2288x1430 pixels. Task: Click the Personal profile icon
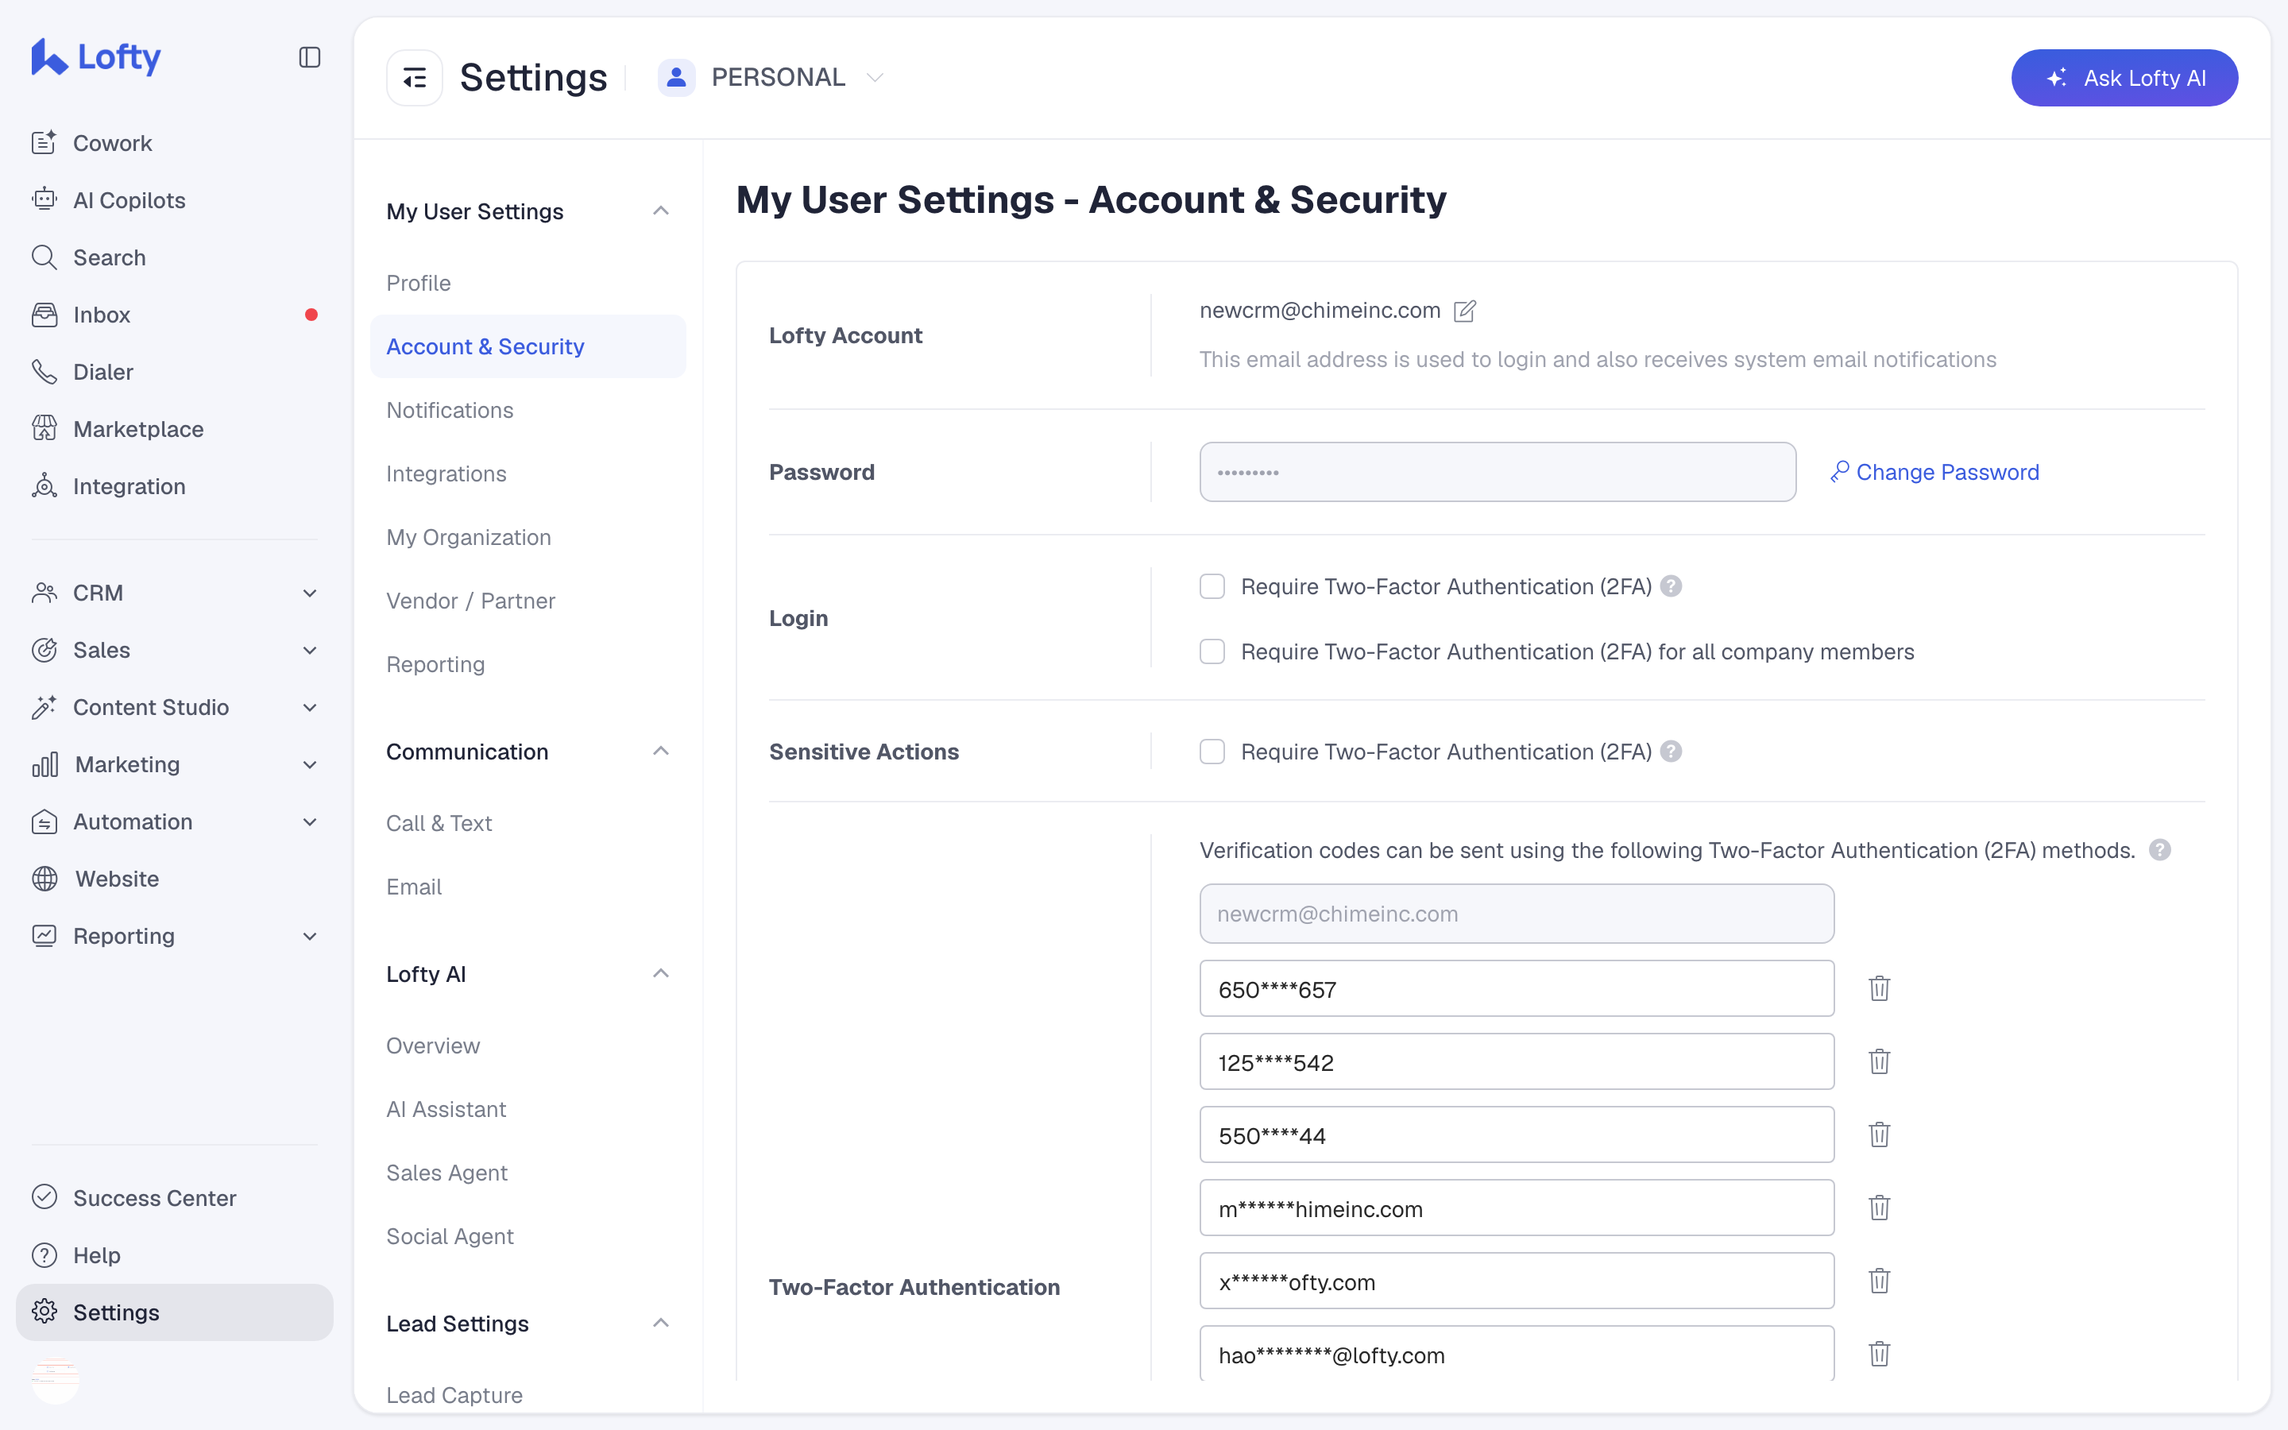coord(676,78)
